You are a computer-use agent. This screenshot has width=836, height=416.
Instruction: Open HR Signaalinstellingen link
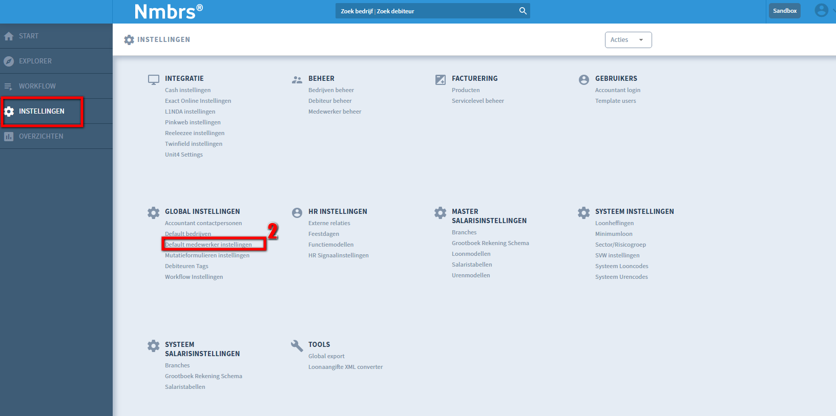pyautogui.click(x=339, y=255)
